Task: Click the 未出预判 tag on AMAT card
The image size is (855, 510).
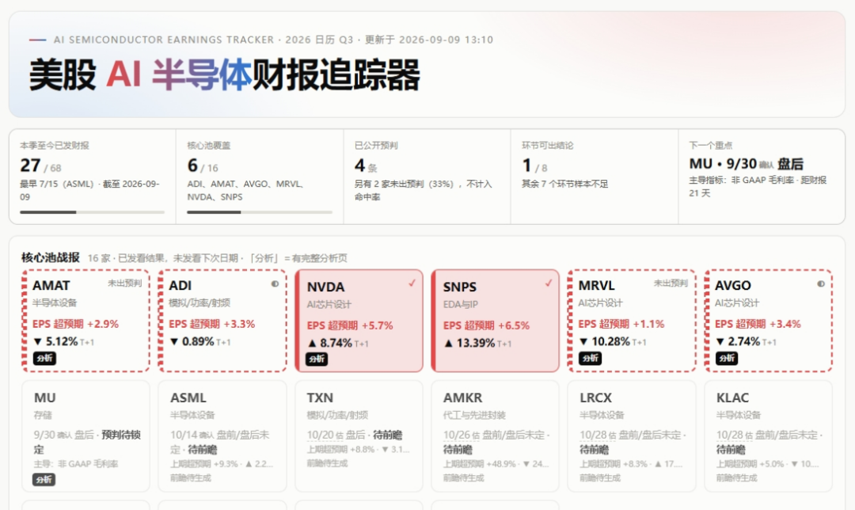Action: coord(125,283)
